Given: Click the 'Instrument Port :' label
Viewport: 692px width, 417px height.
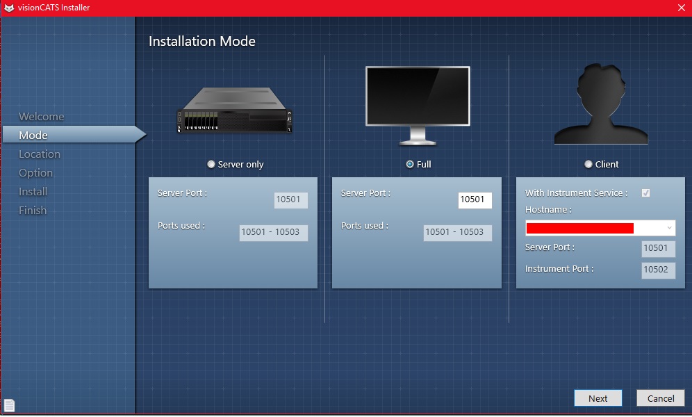Looking at the screenshot, I should (559, 269).
